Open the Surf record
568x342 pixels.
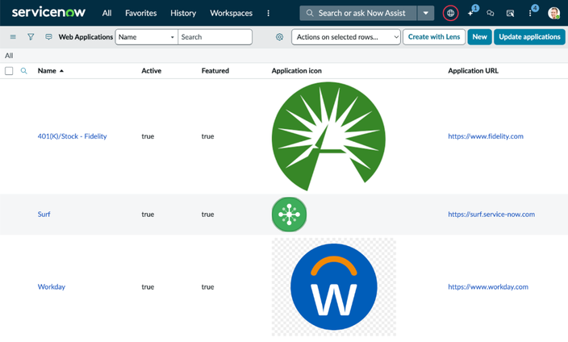click(44, 214)
